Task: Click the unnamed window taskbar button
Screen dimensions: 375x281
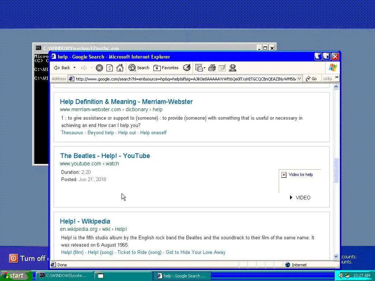Action: pos(123,276)
